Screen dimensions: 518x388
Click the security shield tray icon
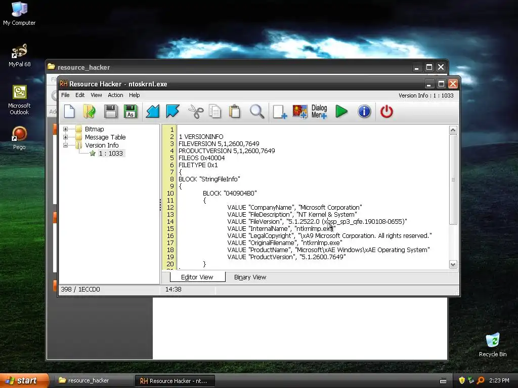462,380
